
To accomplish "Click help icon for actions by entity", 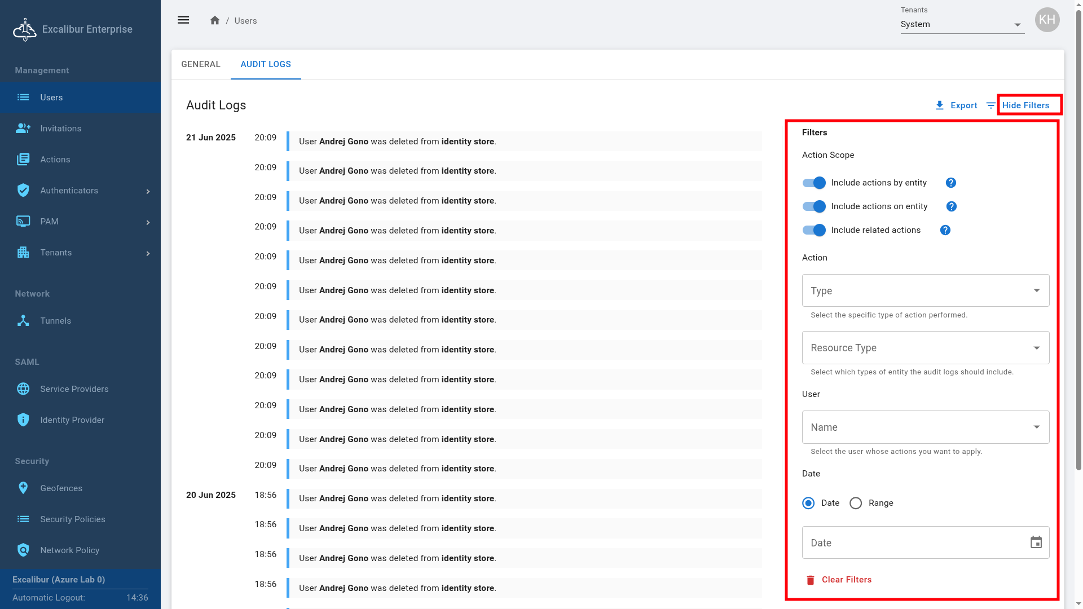I will pos(951,183).
